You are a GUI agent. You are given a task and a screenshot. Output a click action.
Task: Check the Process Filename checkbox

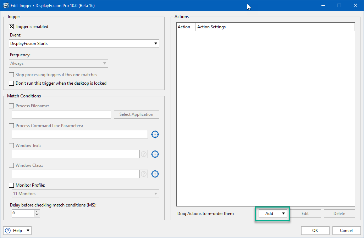11,106
